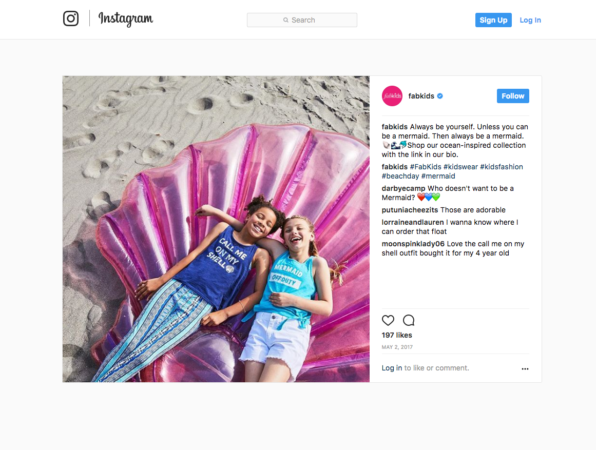Click the fabkids profile avatar
Viewport: 596px width, 450px height.
coord(392,96)
